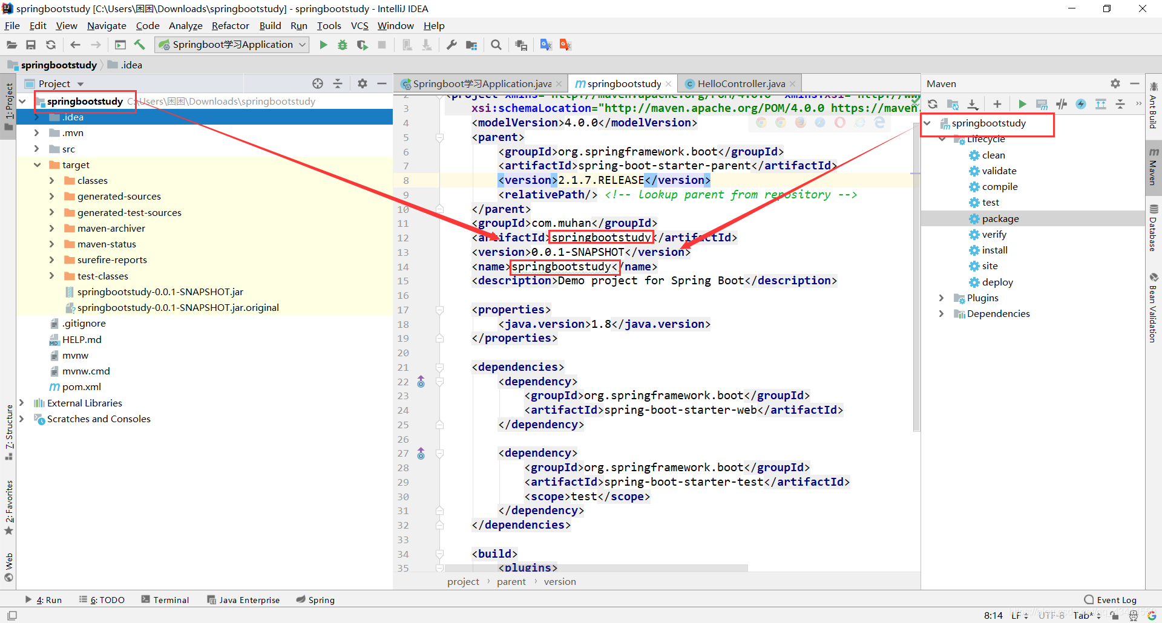Click the Synchronize icon in main toolbar
The width and height of the screenshot is (1162, 623).
click(51, 45)
